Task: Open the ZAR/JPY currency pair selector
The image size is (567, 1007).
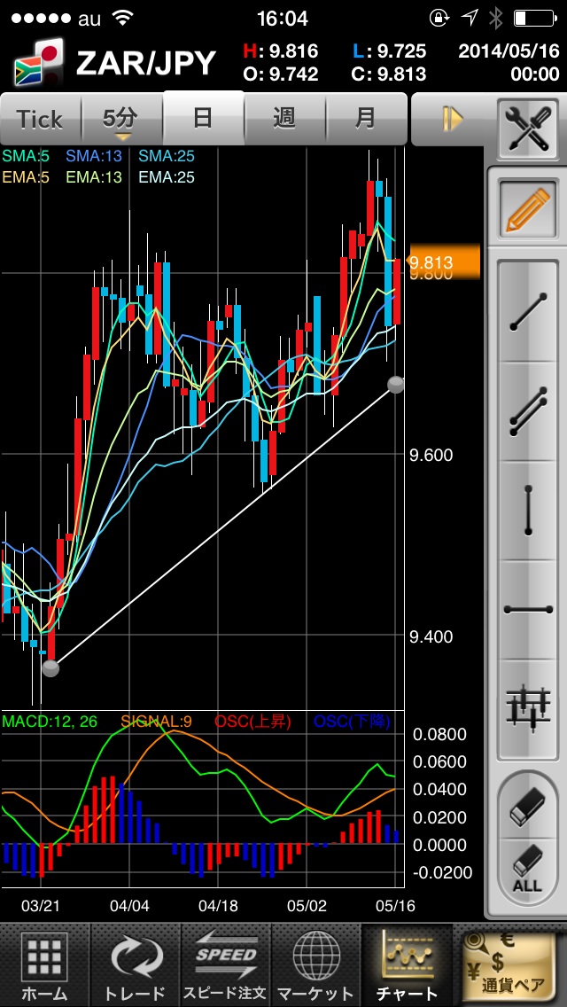Action: tap(115, 63)
